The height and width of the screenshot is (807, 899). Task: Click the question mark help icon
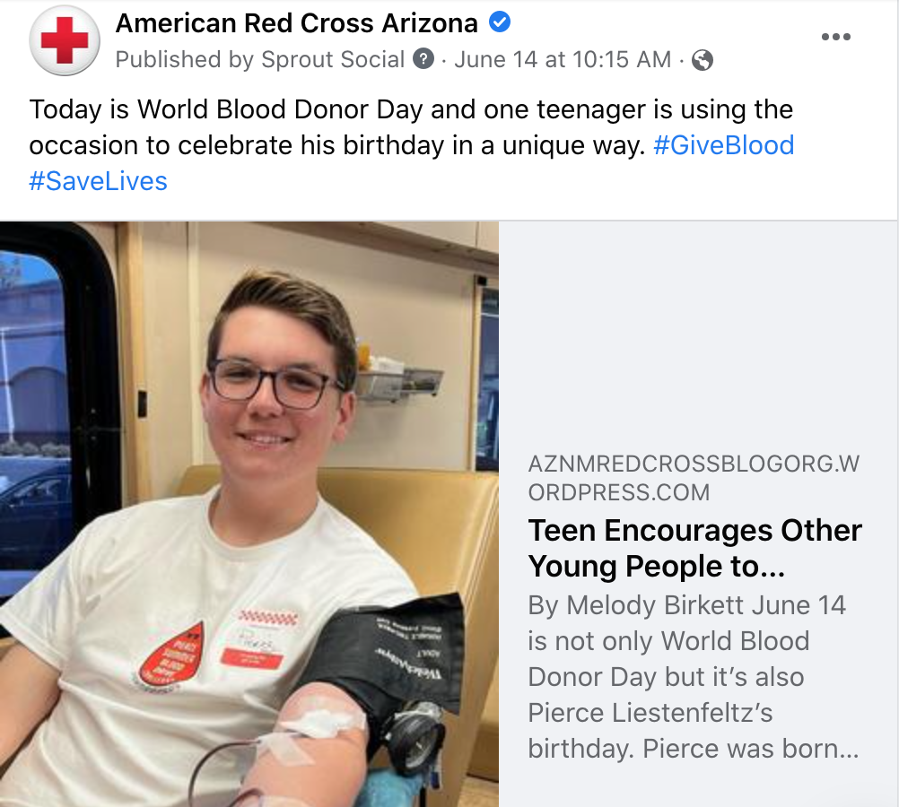423,59
